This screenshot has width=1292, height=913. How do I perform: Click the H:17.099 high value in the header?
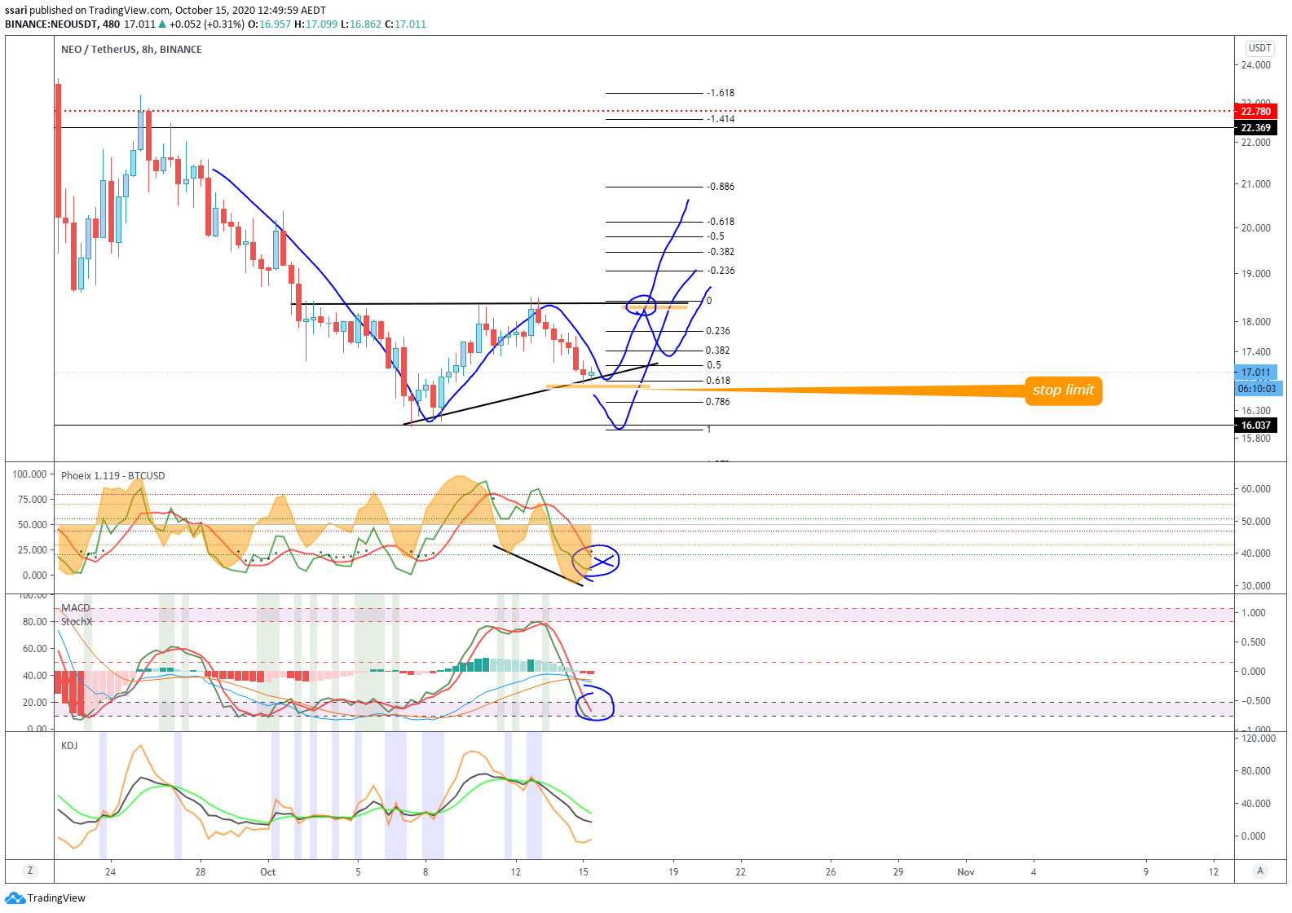click(316, 24)
